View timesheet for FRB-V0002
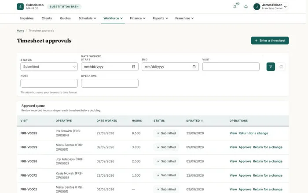Image resolution: width=308 pixels, height=193 pixels. point(233,189)
